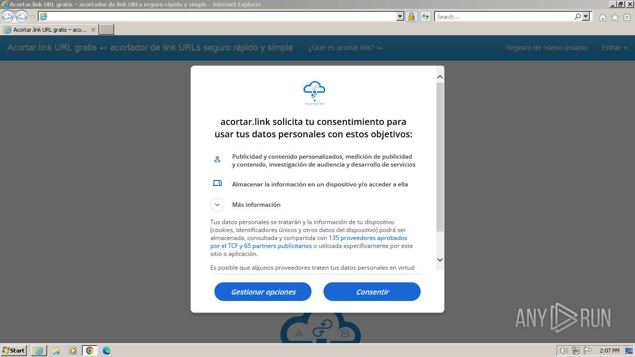Open the Favorites star icon
Image resolution: width=635 pixels, height=357 pixels.
coord(615,17)
